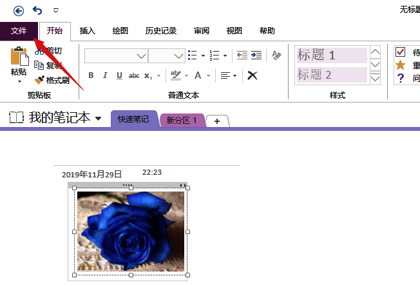Open the highlight color dropdown arrow
This screenshot has width=420, height=287.
click(186, 76)
